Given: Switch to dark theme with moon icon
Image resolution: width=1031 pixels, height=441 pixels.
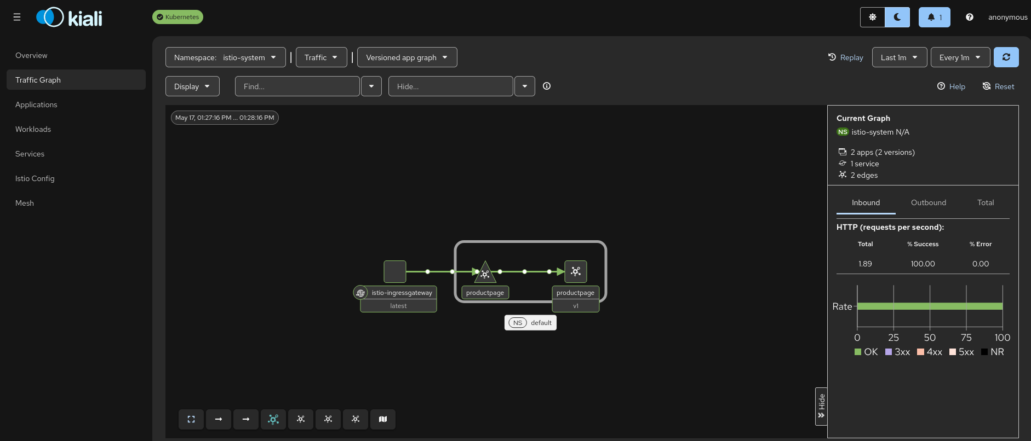Looking at the screenshot, I should pos(897,17).
